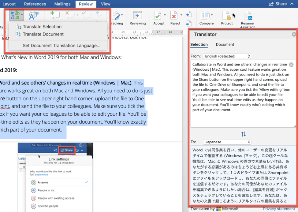
Task: Expand the Reject dropdown arrow
Action: (181, 15)
